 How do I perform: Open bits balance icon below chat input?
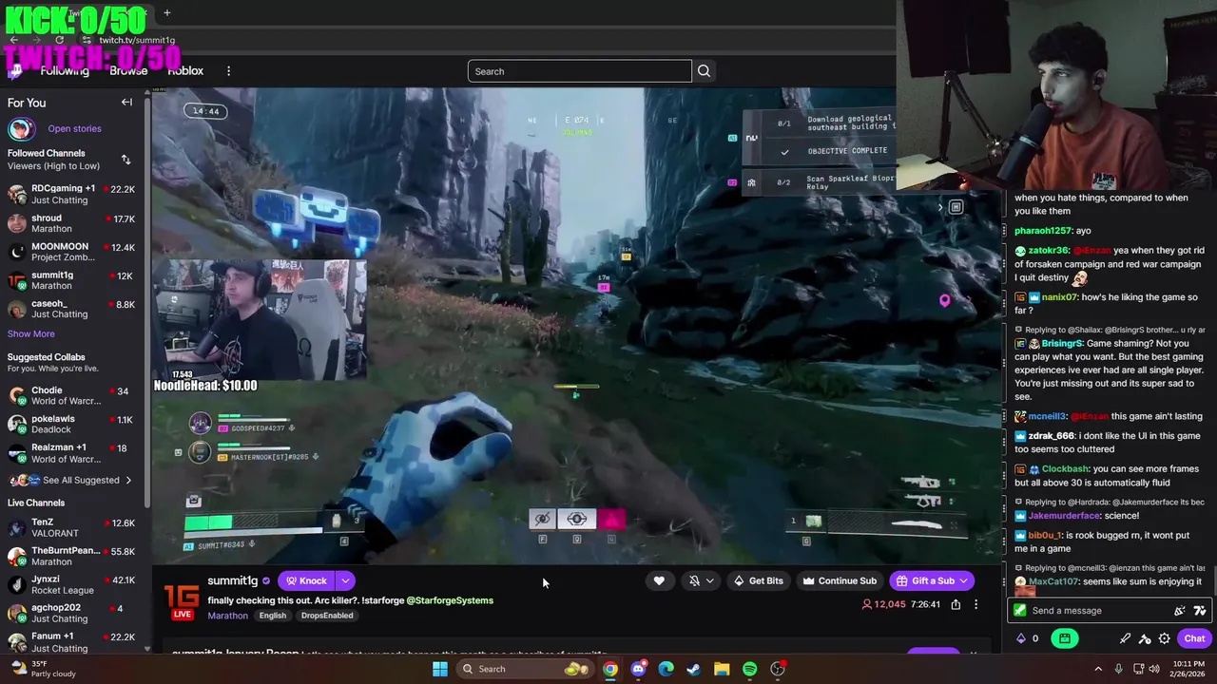(x=1021, y=638)
